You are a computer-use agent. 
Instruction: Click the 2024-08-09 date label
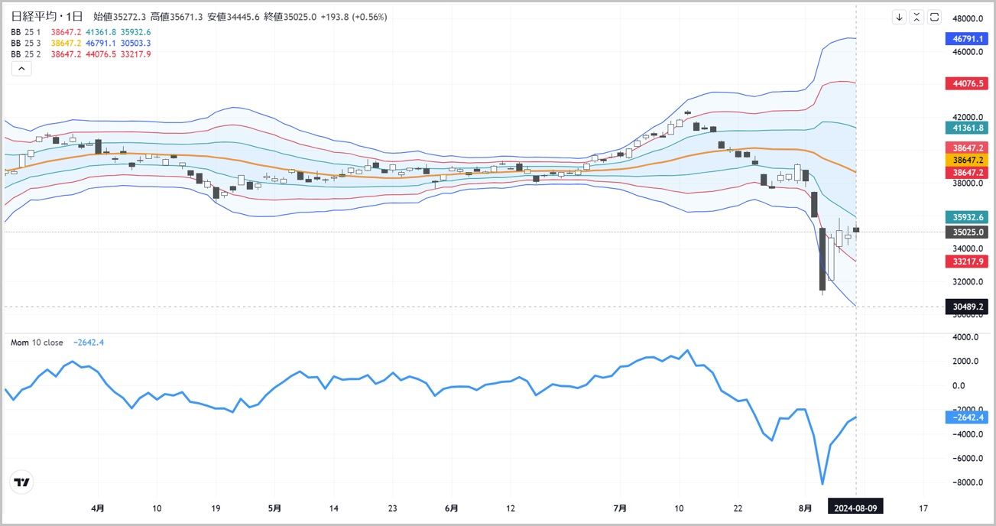856,508
